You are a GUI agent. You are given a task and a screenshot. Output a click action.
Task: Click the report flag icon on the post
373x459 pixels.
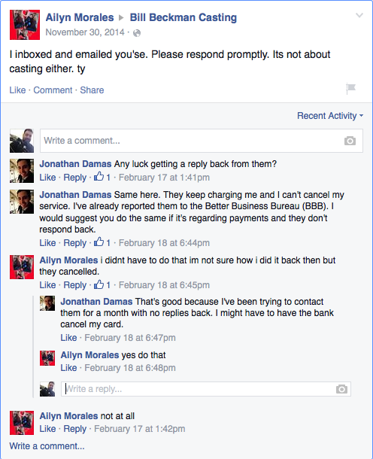[x=350, y=88]
